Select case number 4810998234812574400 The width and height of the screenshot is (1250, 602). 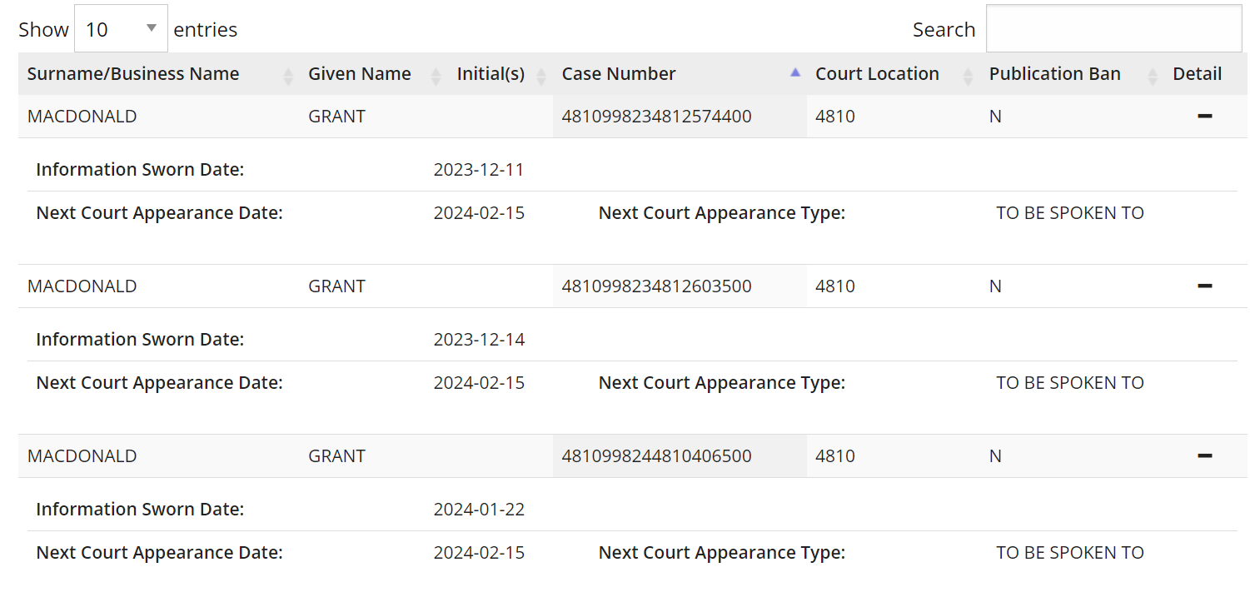657,117
